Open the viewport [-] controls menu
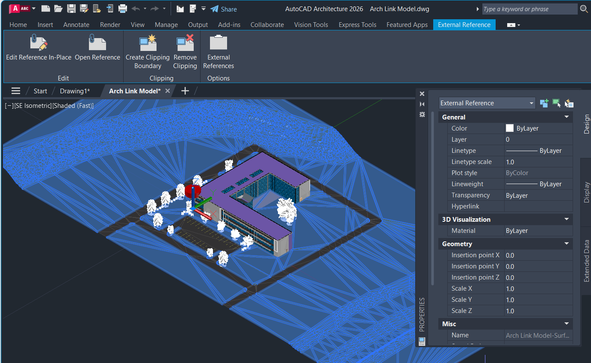Screen dimensions: 591x363 tap(9, 106)
